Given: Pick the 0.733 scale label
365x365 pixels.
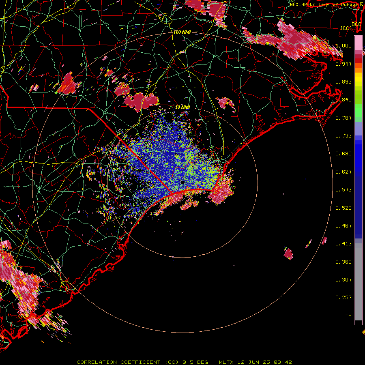Looking at the screenshot, I should tap(344, 136).
